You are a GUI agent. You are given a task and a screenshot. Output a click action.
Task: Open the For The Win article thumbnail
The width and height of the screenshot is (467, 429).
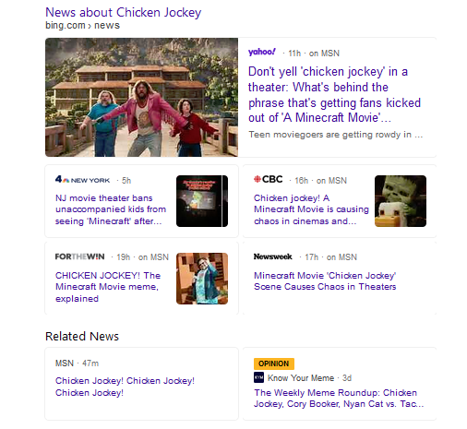coord(202,279)
